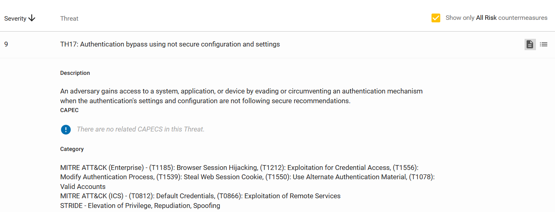Screen dimensions: 555x212
Task: Click 'There are no related CAPECS' message
Action: coord(140,129)
